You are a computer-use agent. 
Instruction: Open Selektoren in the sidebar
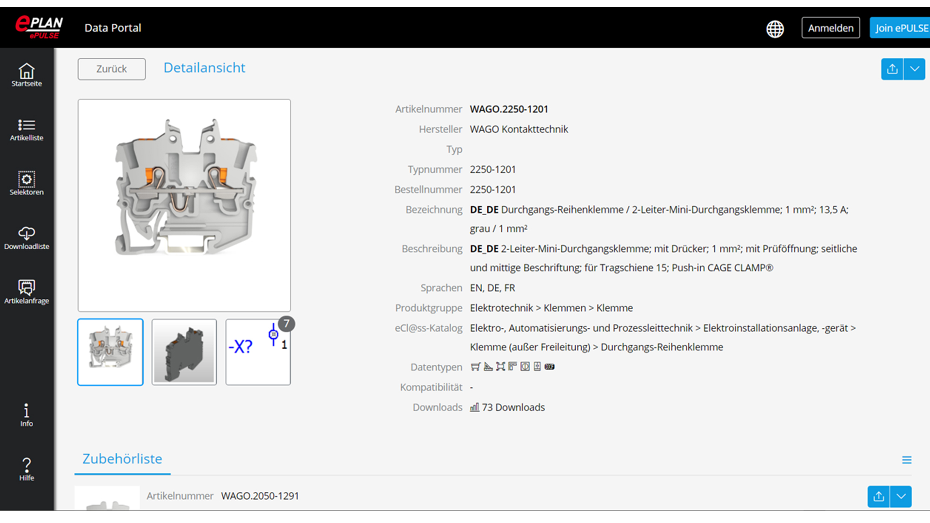point(27,184)
